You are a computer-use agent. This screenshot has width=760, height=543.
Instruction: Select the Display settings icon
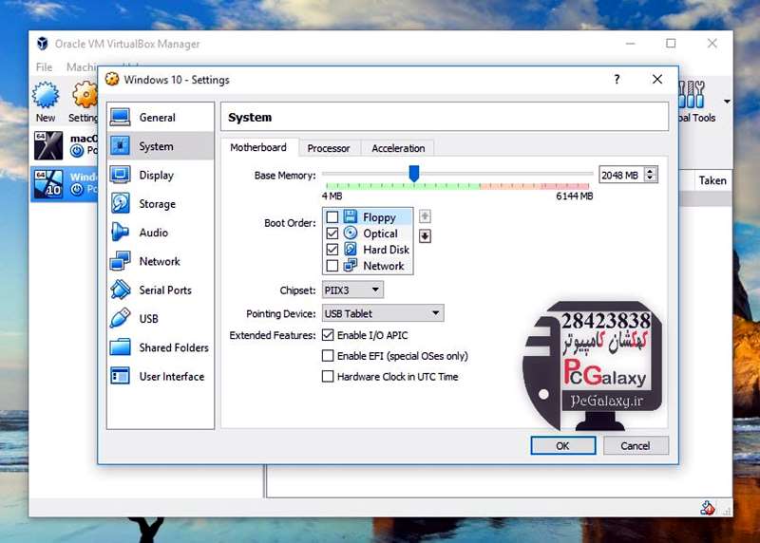pyautogui.click(x=121, y=175)
